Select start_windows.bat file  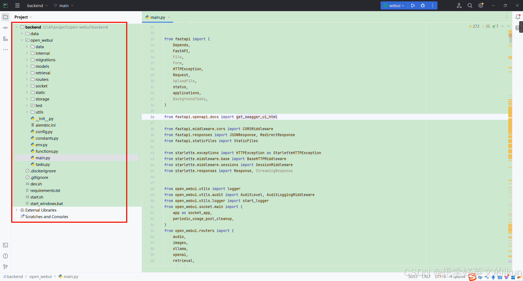[x=47, y=204]
